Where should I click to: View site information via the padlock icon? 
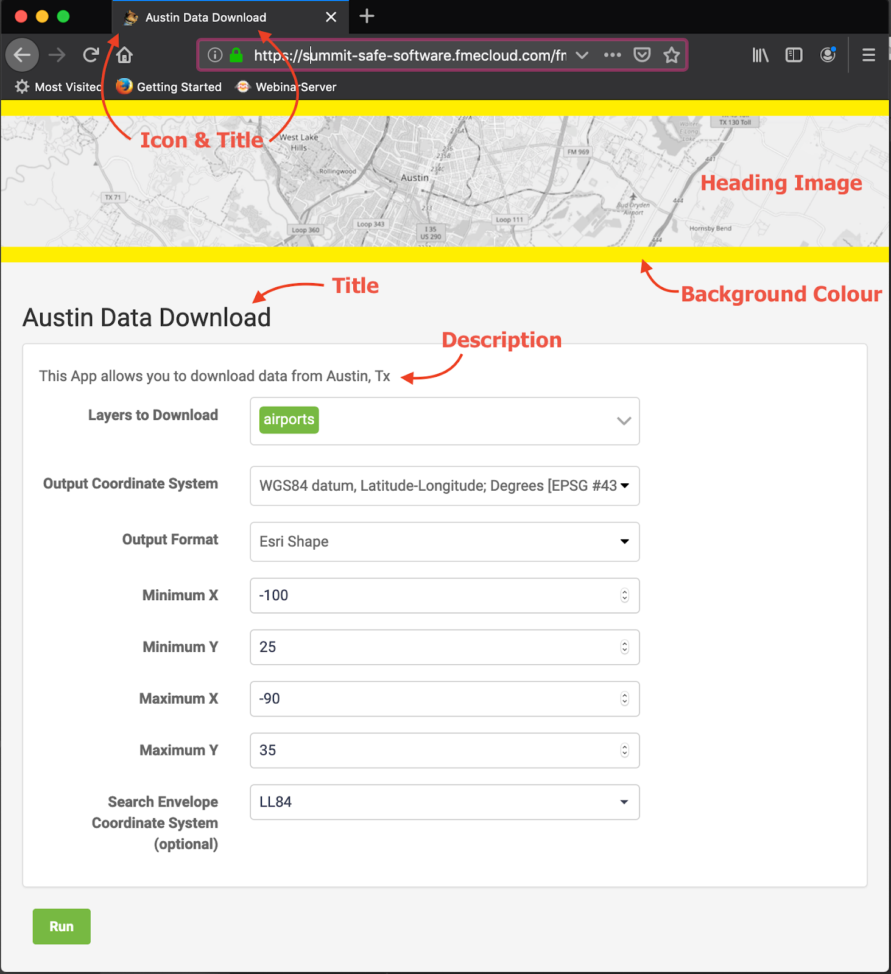click(236, 55)
